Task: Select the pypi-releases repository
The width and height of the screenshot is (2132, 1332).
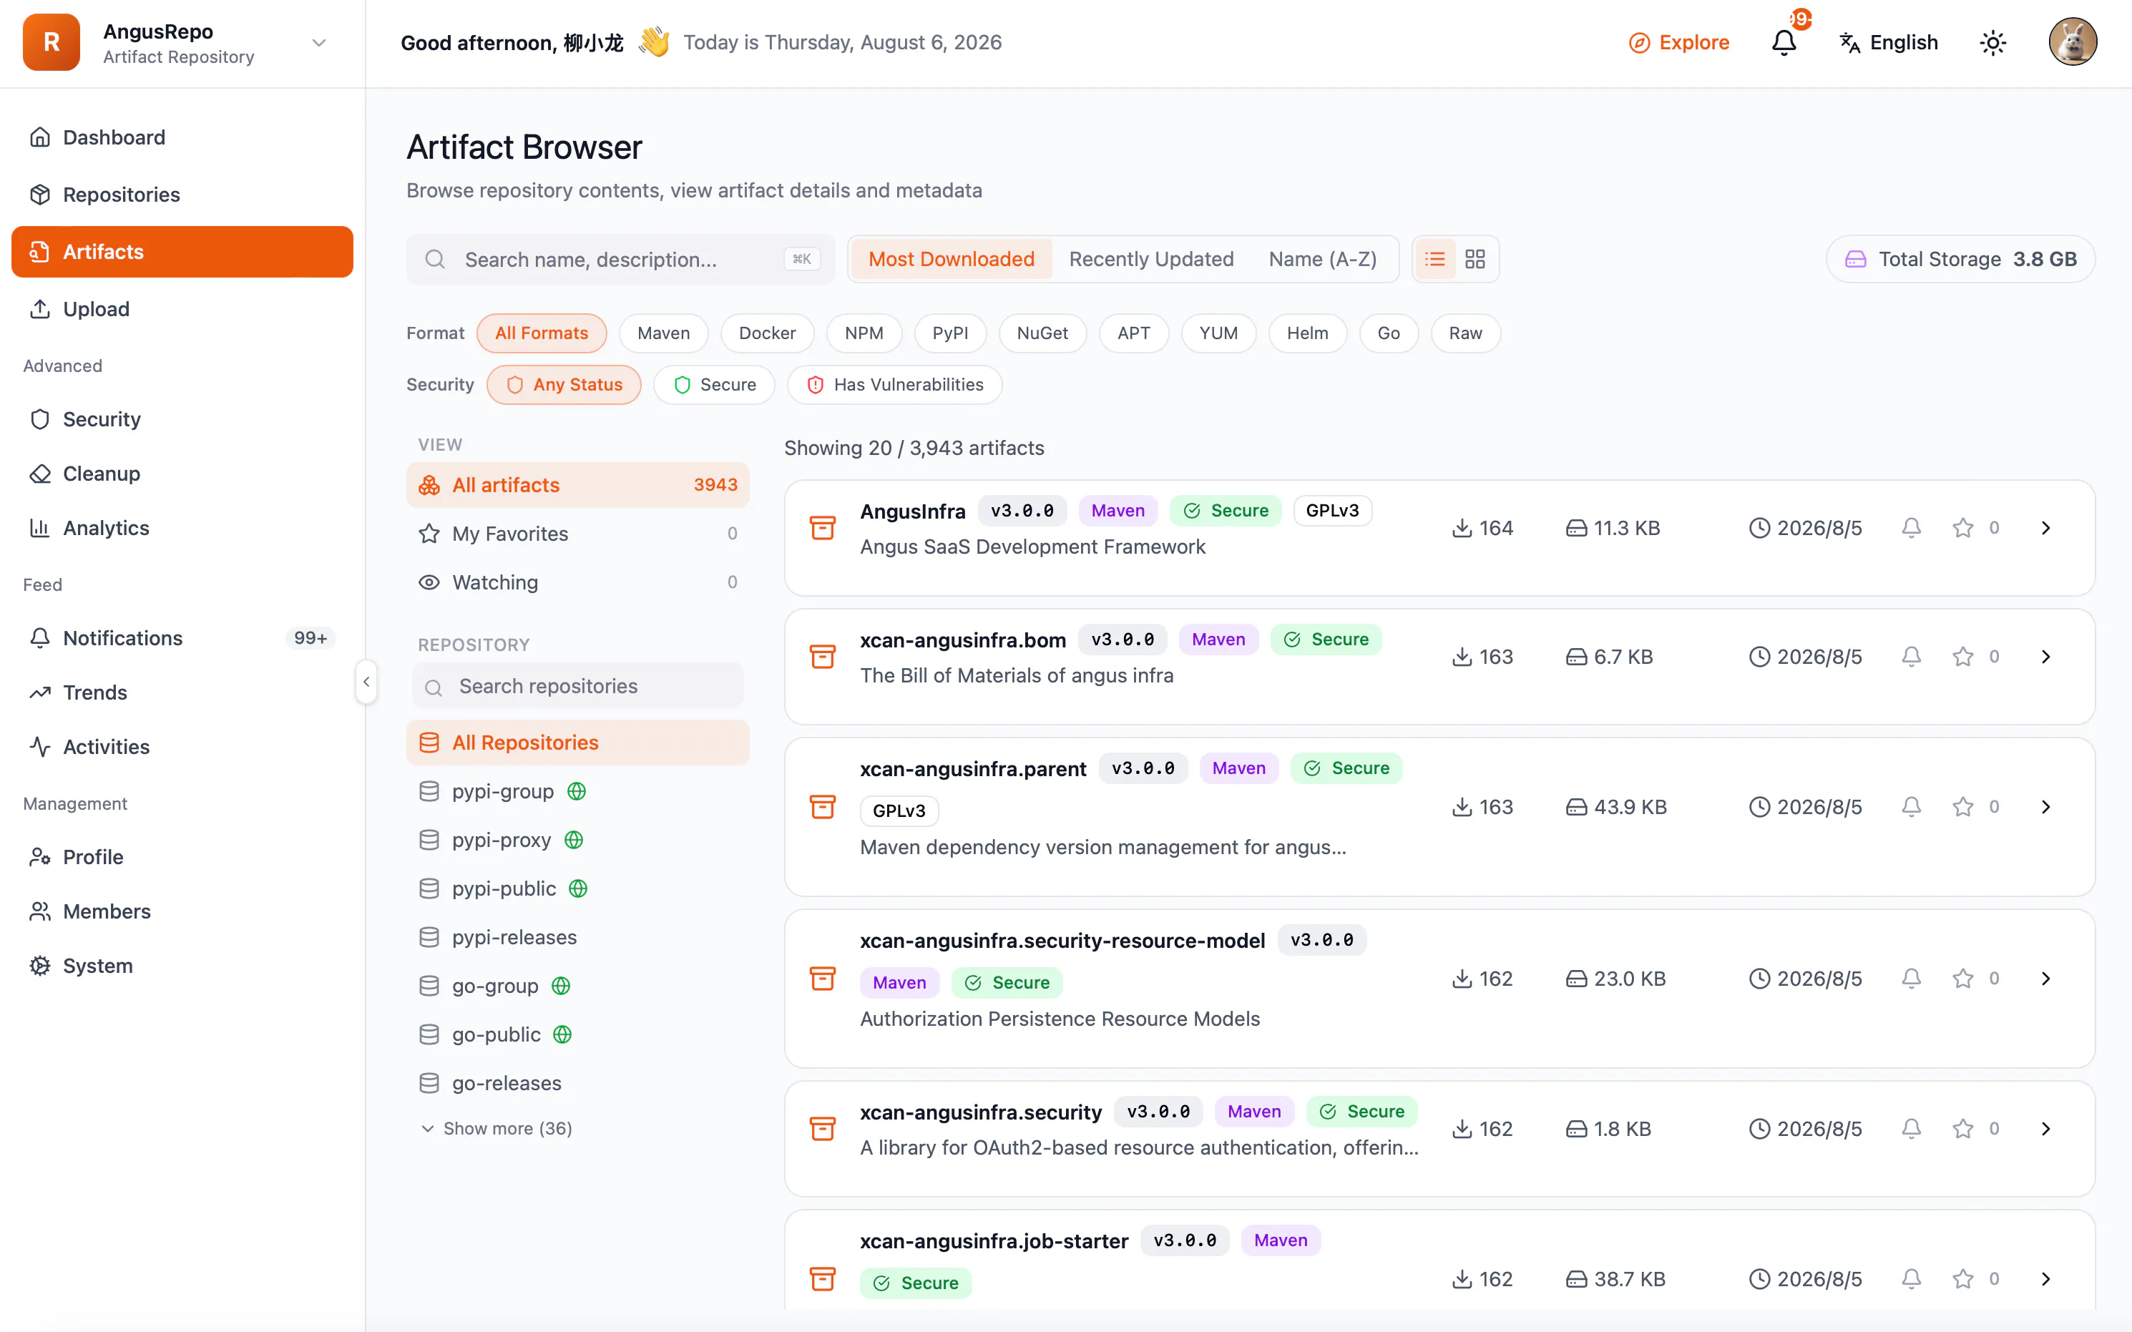Action: pyautogui.click(x=577, y=937)
